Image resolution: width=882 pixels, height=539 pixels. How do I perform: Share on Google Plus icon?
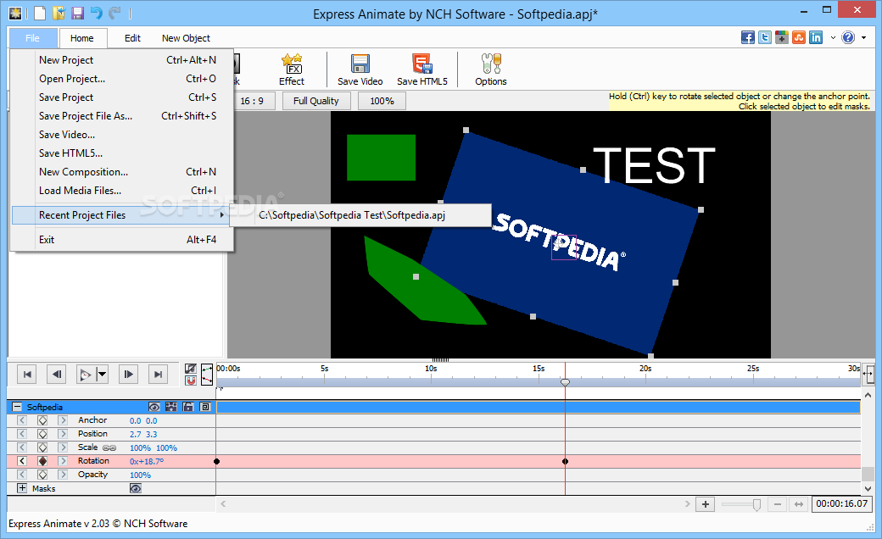coord(781,37)
